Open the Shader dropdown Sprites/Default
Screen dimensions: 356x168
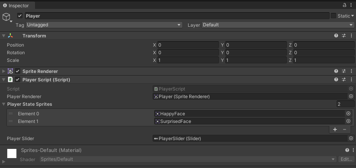point(188,159)
